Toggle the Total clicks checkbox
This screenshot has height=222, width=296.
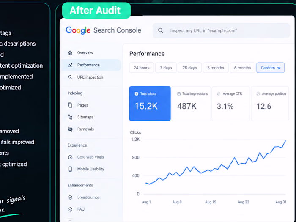point(137,94)
